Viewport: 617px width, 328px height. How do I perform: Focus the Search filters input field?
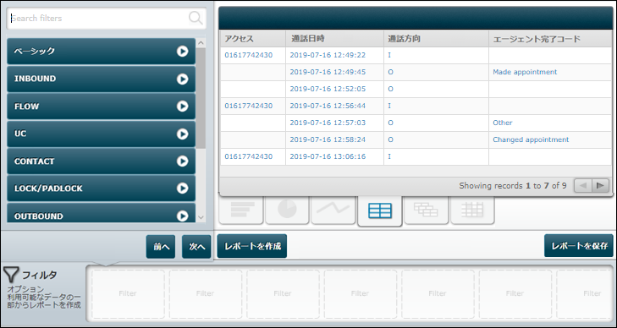[x=107, y=19]
